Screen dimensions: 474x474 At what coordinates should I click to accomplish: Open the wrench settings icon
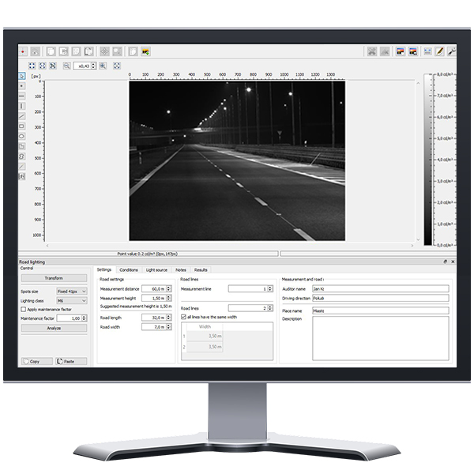452,51
